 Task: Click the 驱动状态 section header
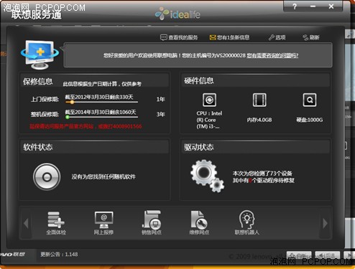click(x=199, y=147)
